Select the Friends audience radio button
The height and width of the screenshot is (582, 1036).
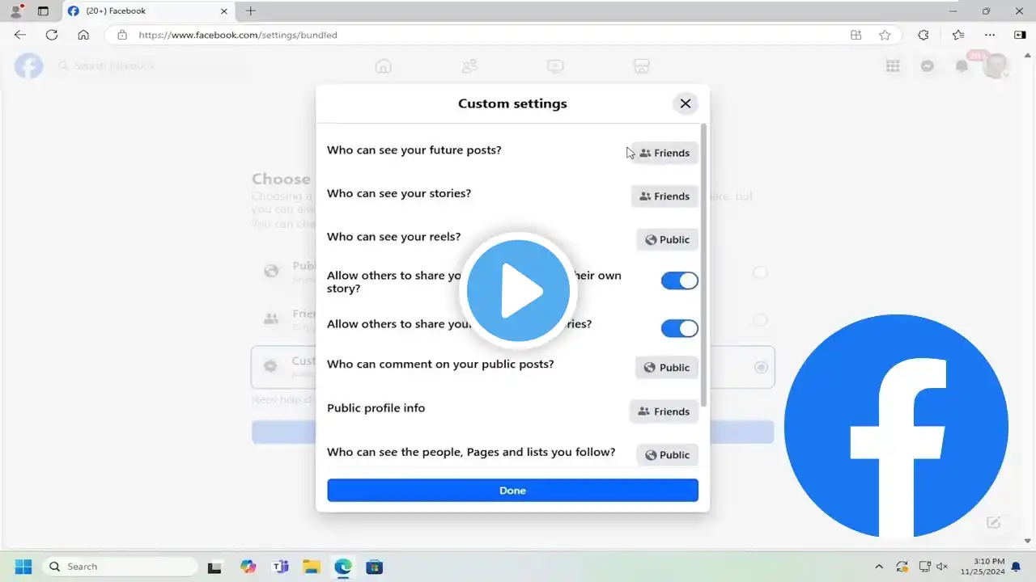(x=760, y=320)
